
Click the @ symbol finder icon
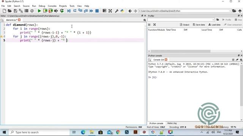coord(32,11)
